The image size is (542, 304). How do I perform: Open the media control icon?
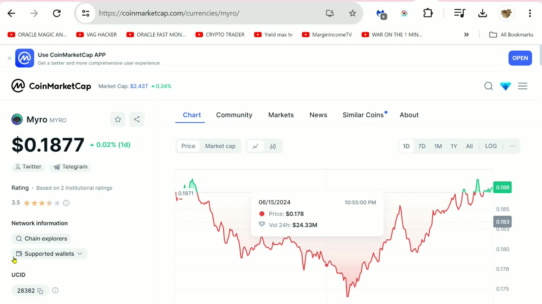pyautogui.click(x=459, y=13)
